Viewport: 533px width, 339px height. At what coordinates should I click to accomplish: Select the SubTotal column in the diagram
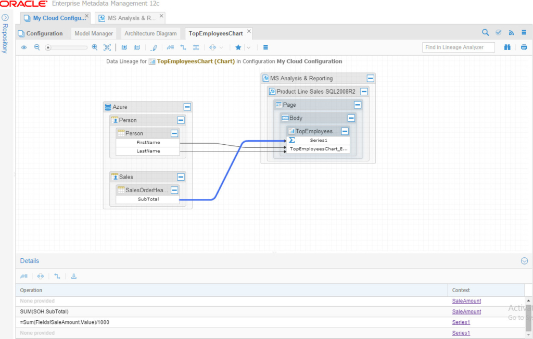148,199
